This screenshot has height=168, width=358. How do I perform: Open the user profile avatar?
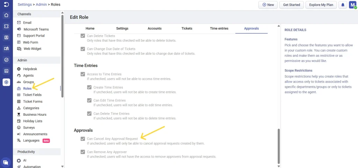(x=352, y=5)
